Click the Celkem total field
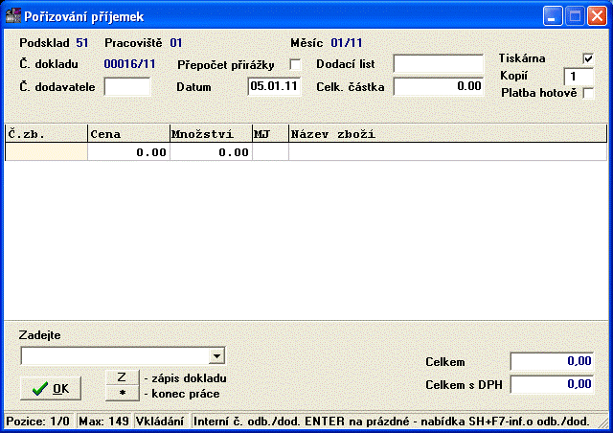This screenshot has height=433, width=613. click(552, 361)
